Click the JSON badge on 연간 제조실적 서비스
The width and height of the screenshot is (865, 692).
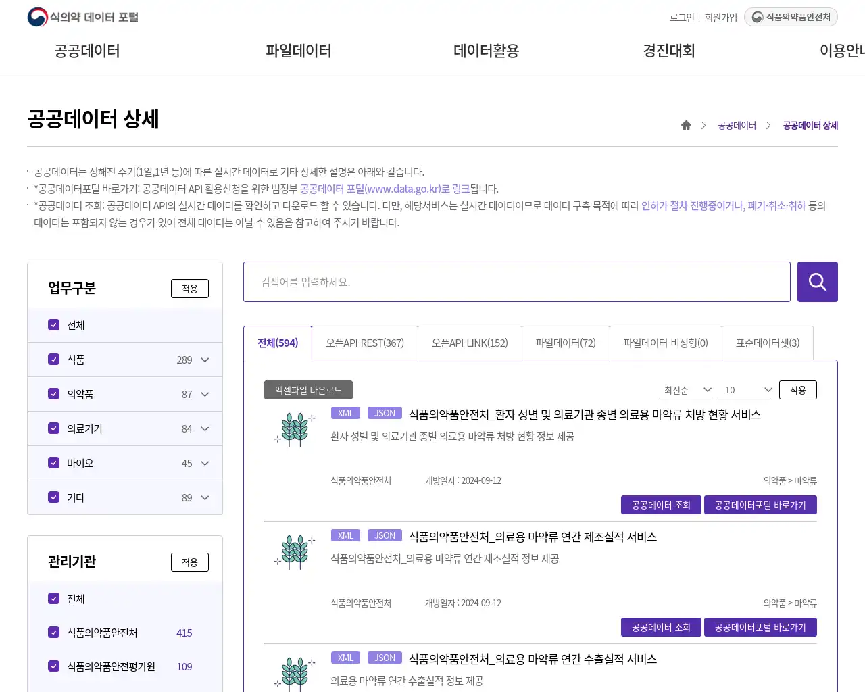(x=385, y=535)
